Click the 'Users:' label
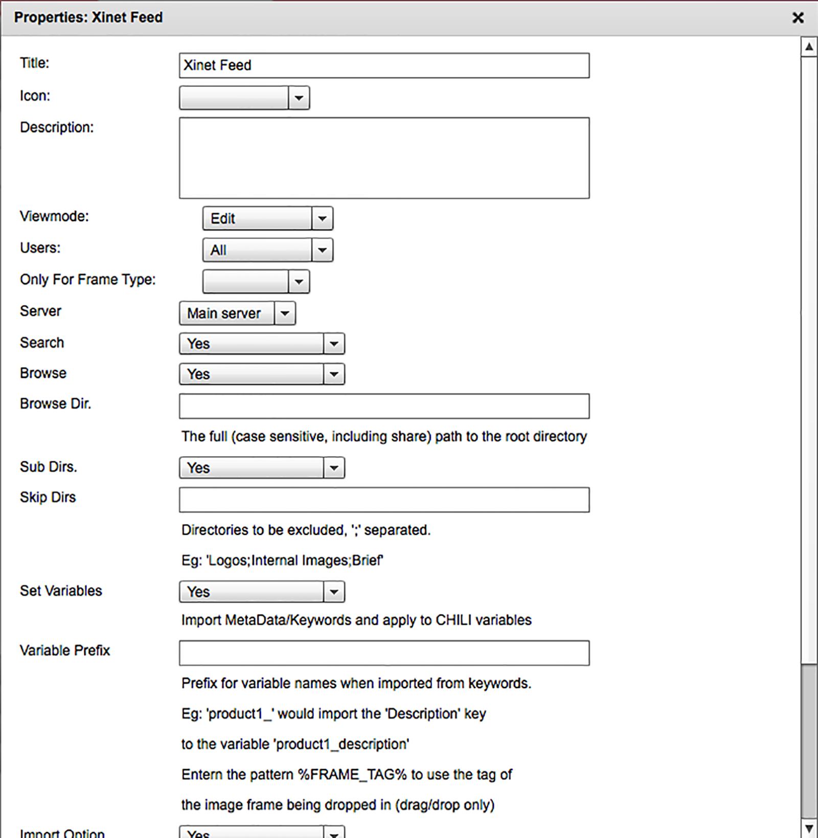 point(40,248)
